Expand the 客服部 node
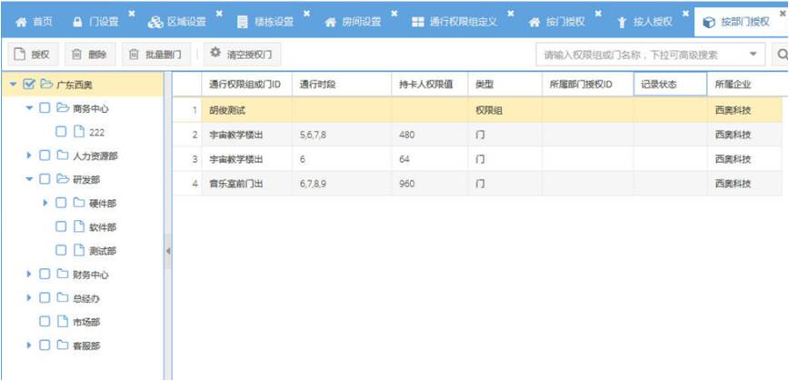This screenshot has width=789, height=381. [29, 346]
